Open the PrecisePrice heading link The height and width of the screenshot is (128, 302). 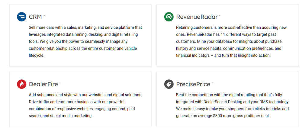click(x=193, y=84)
